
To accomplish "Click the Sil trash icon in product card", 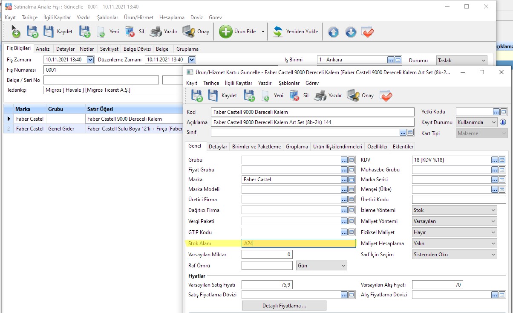I will (294, 96).
